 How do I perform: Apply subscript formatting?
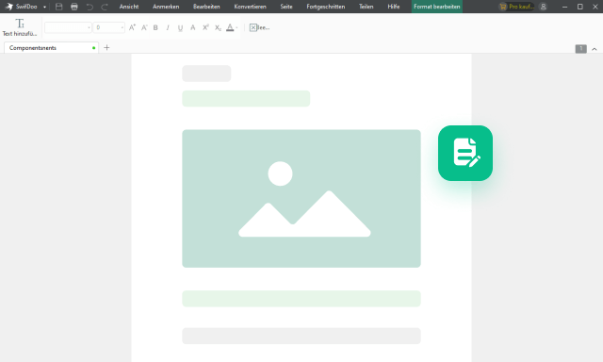(x=218, y=27)
